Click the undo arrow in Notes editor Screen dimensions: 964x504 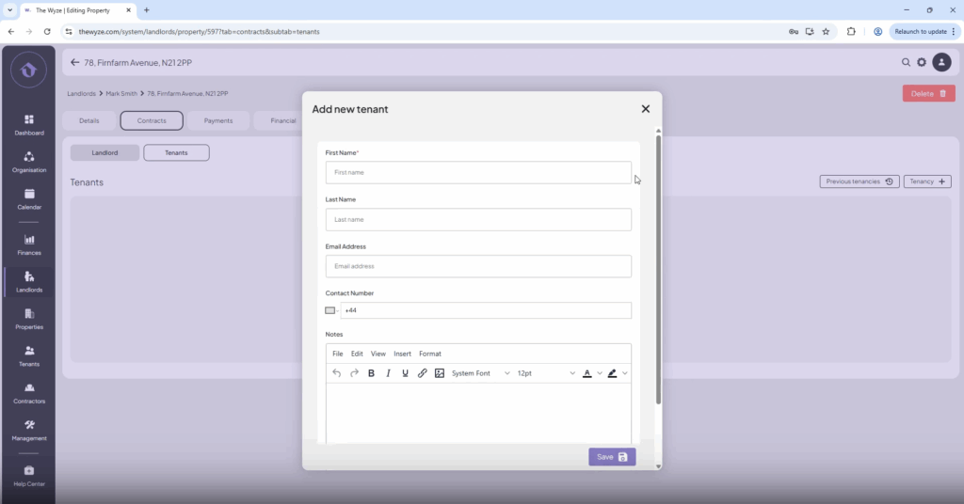click(337, 373)
